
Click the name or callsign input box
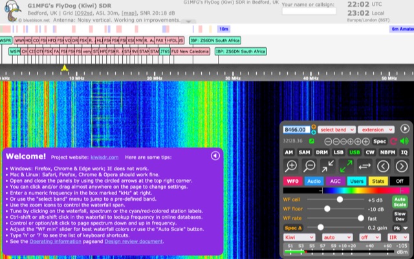pos(309,11)
